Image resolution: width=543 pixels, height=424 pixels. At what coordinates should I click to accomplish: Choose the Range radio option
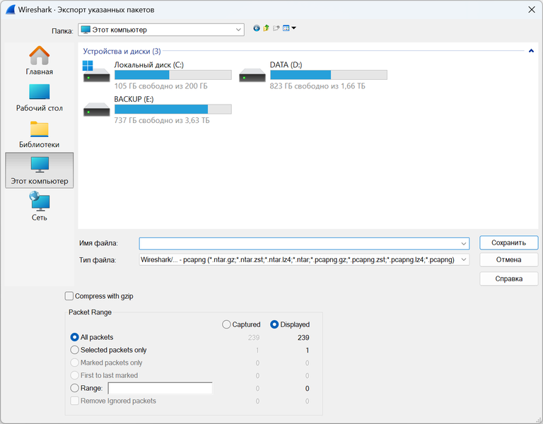tap(74, 388)
